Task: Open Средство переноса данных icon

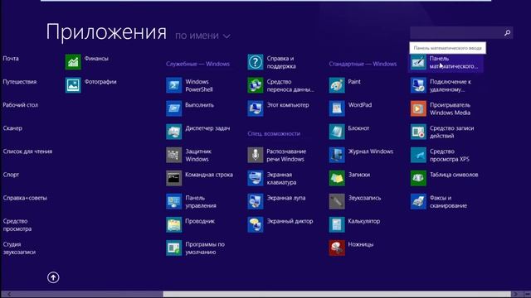Action: 256,85
